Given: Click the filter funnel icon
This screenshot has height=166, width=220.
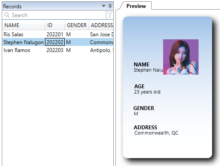Looking at the screenshot, I should tap(110, 15).
